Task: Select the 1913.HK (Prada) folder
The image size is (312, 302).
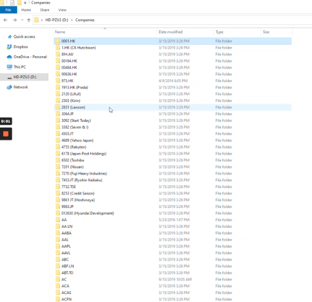Action: 75,87
